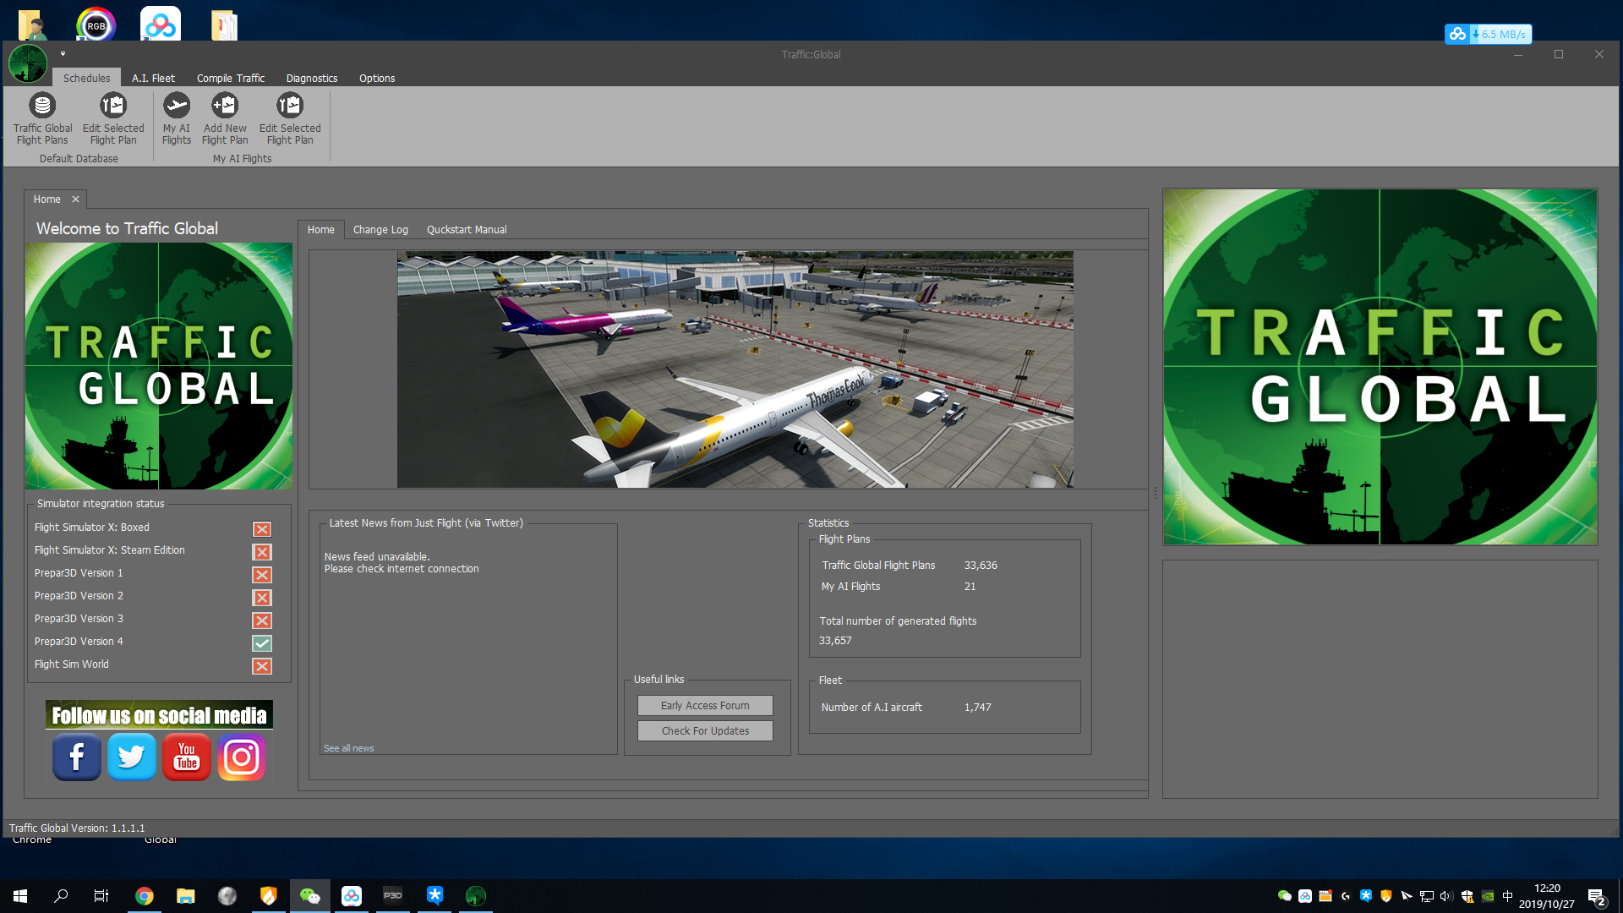Open Traffic Global taskbar icon
This screenshot has width=1623, height=913.
(476, 896)
